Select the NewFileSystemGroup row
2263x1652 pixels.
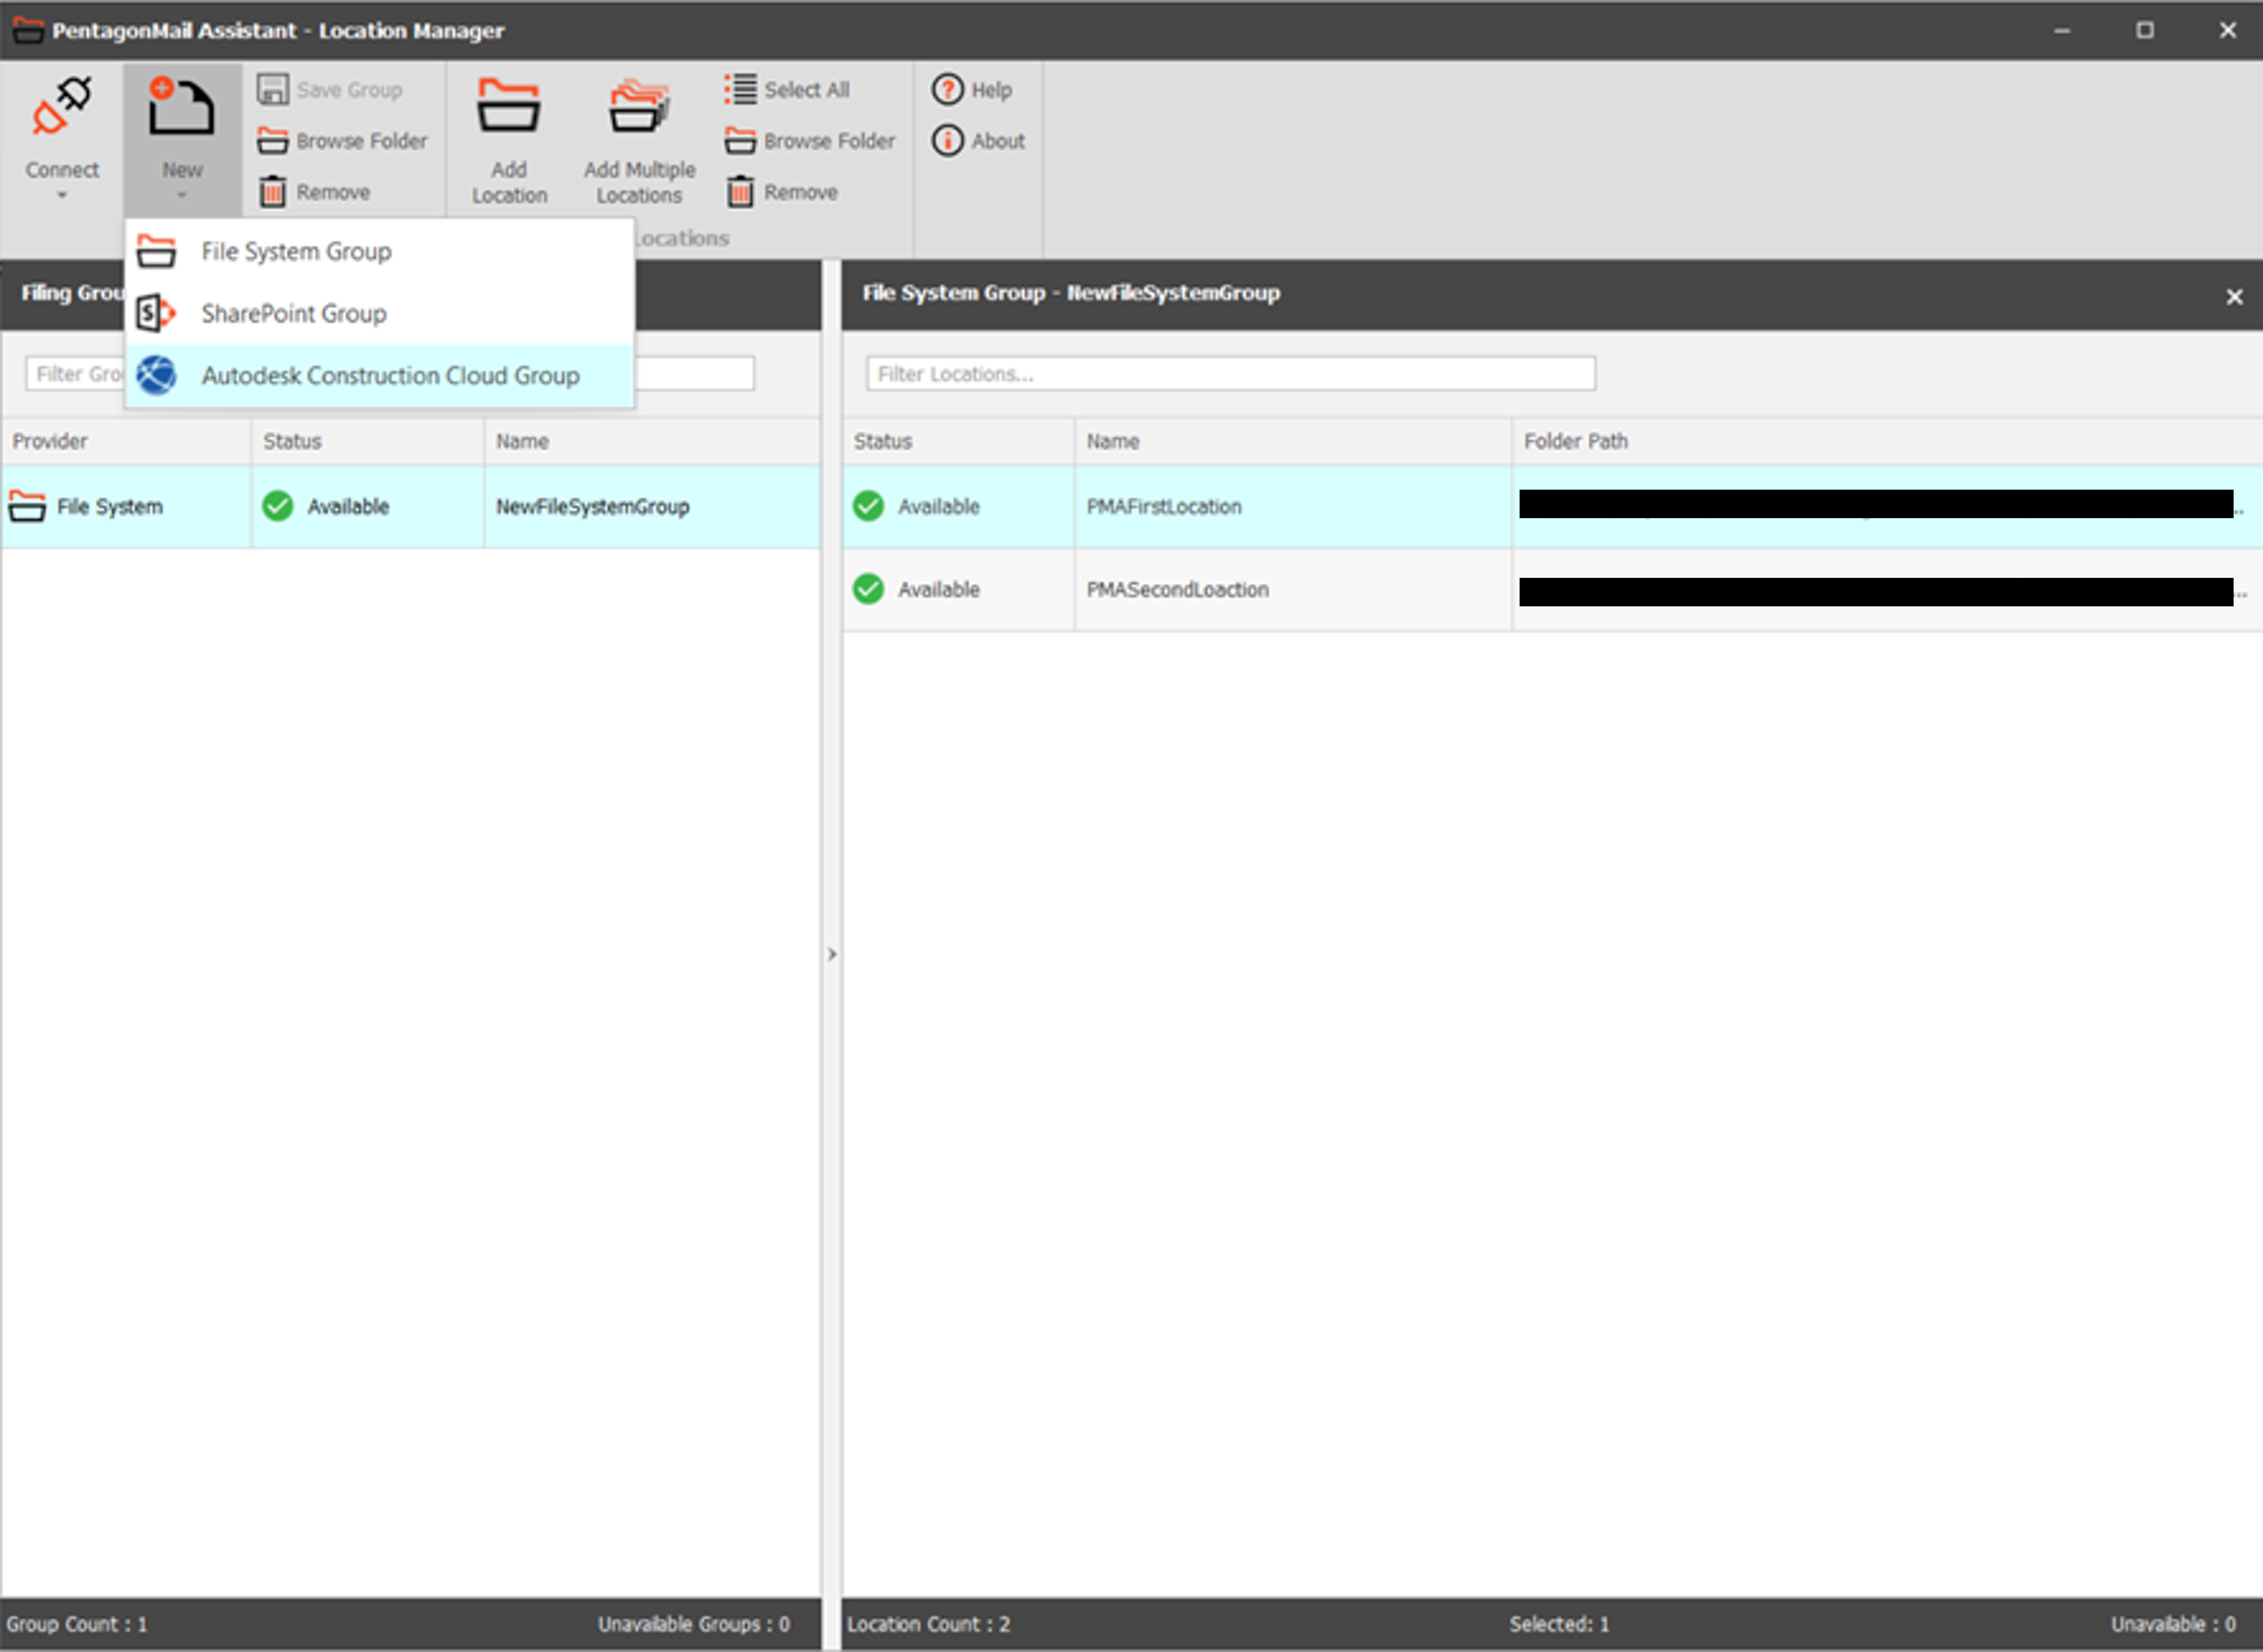click(x=592, y=507)
